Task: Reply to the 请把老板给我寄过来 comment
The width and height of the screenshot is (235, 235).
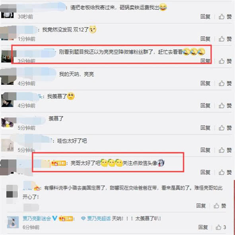Action: click(205, 17)
